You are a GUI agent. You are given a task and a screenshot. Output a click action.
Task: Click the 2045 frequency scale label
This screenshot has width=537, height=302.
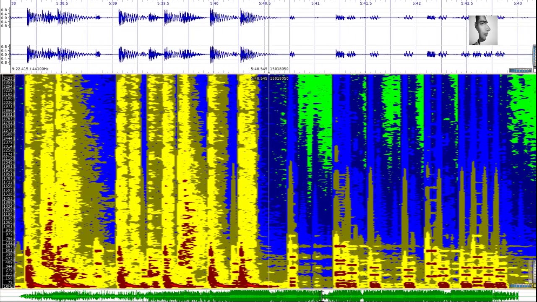coord(8,162)
